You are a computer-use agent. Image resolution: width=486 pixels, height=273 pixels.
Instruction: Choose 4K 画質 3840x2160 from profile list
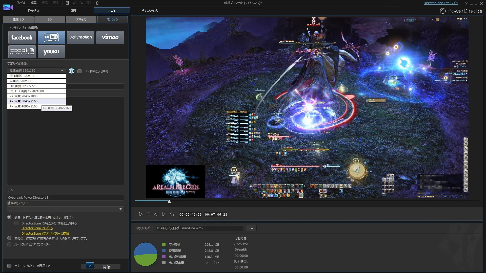[36, 101]
